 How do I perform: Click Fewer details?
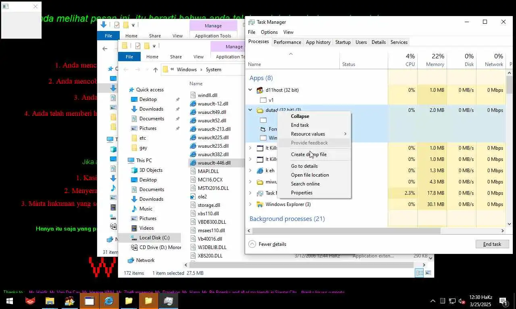point(268,244)
